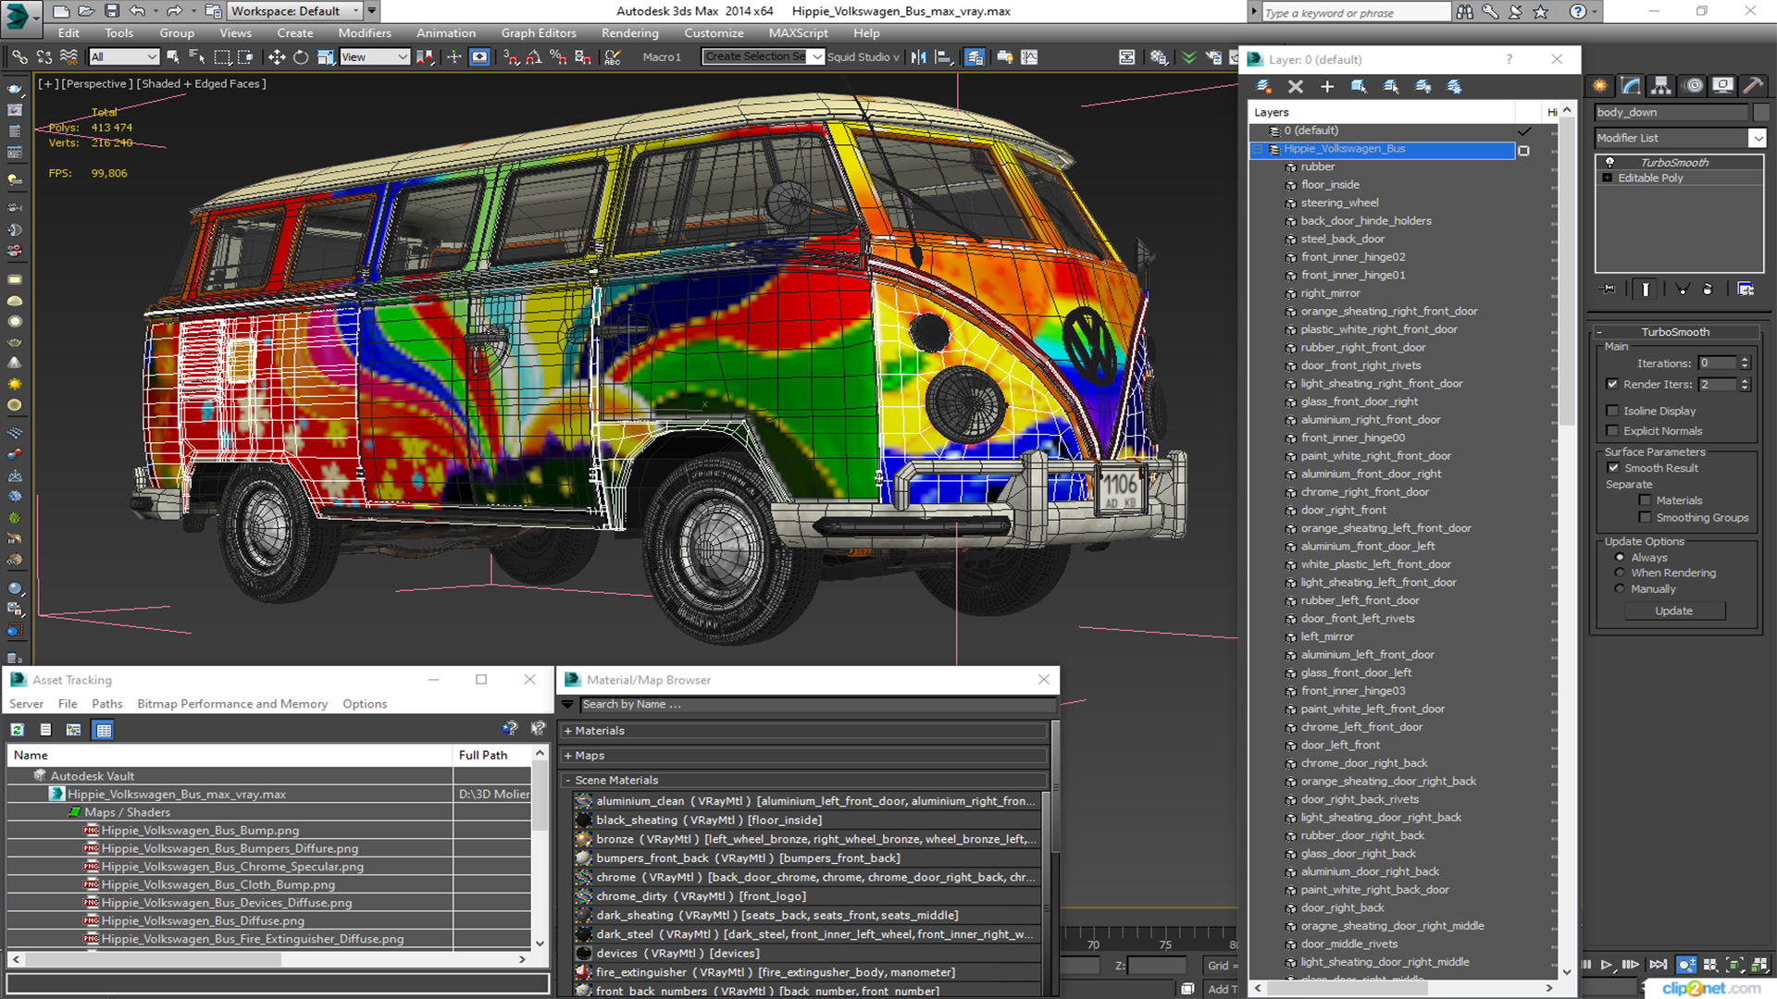Screen dimensions: 1777x999
Task: Open the View reference coordinate dropdown
Action: coord(375,57)
